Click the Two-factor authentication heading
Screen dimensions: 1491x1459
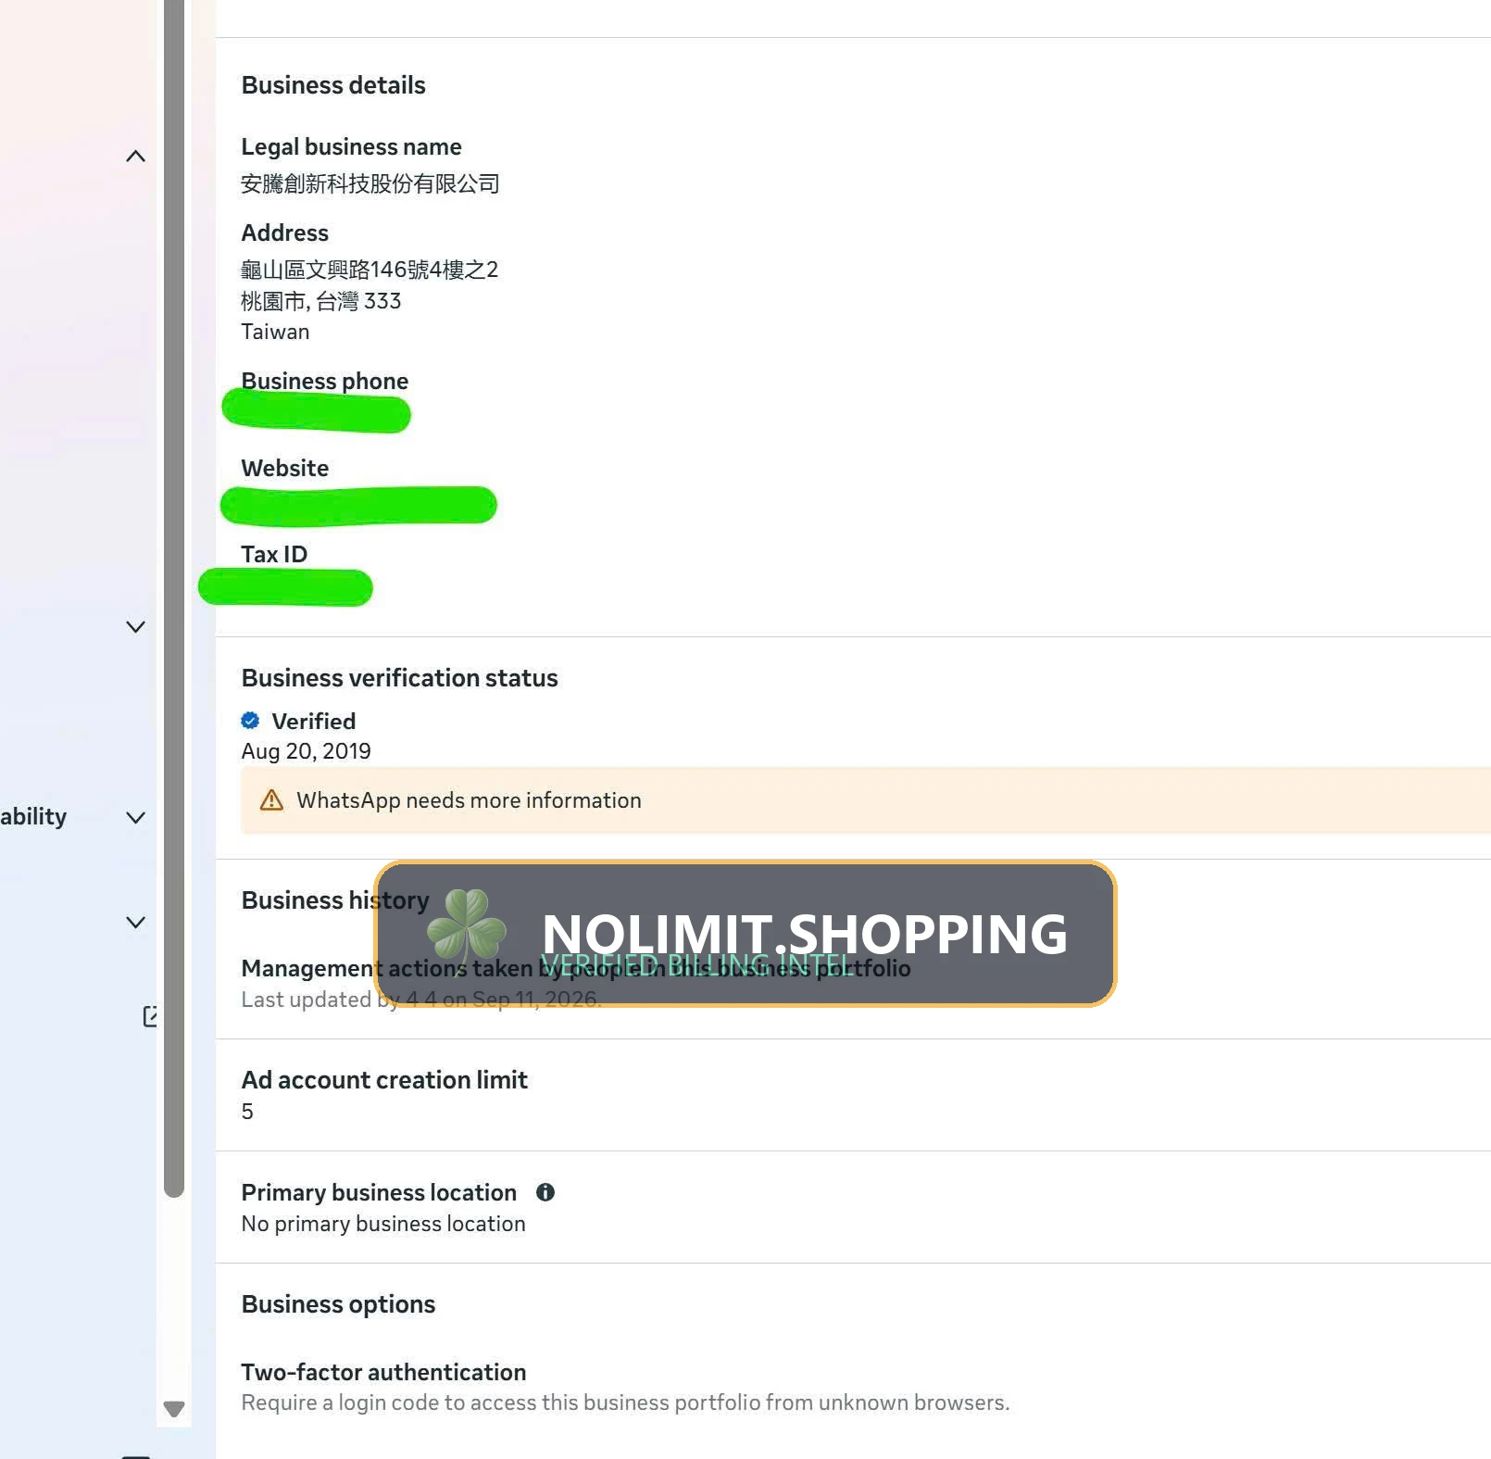click(x=383, y=1372)
